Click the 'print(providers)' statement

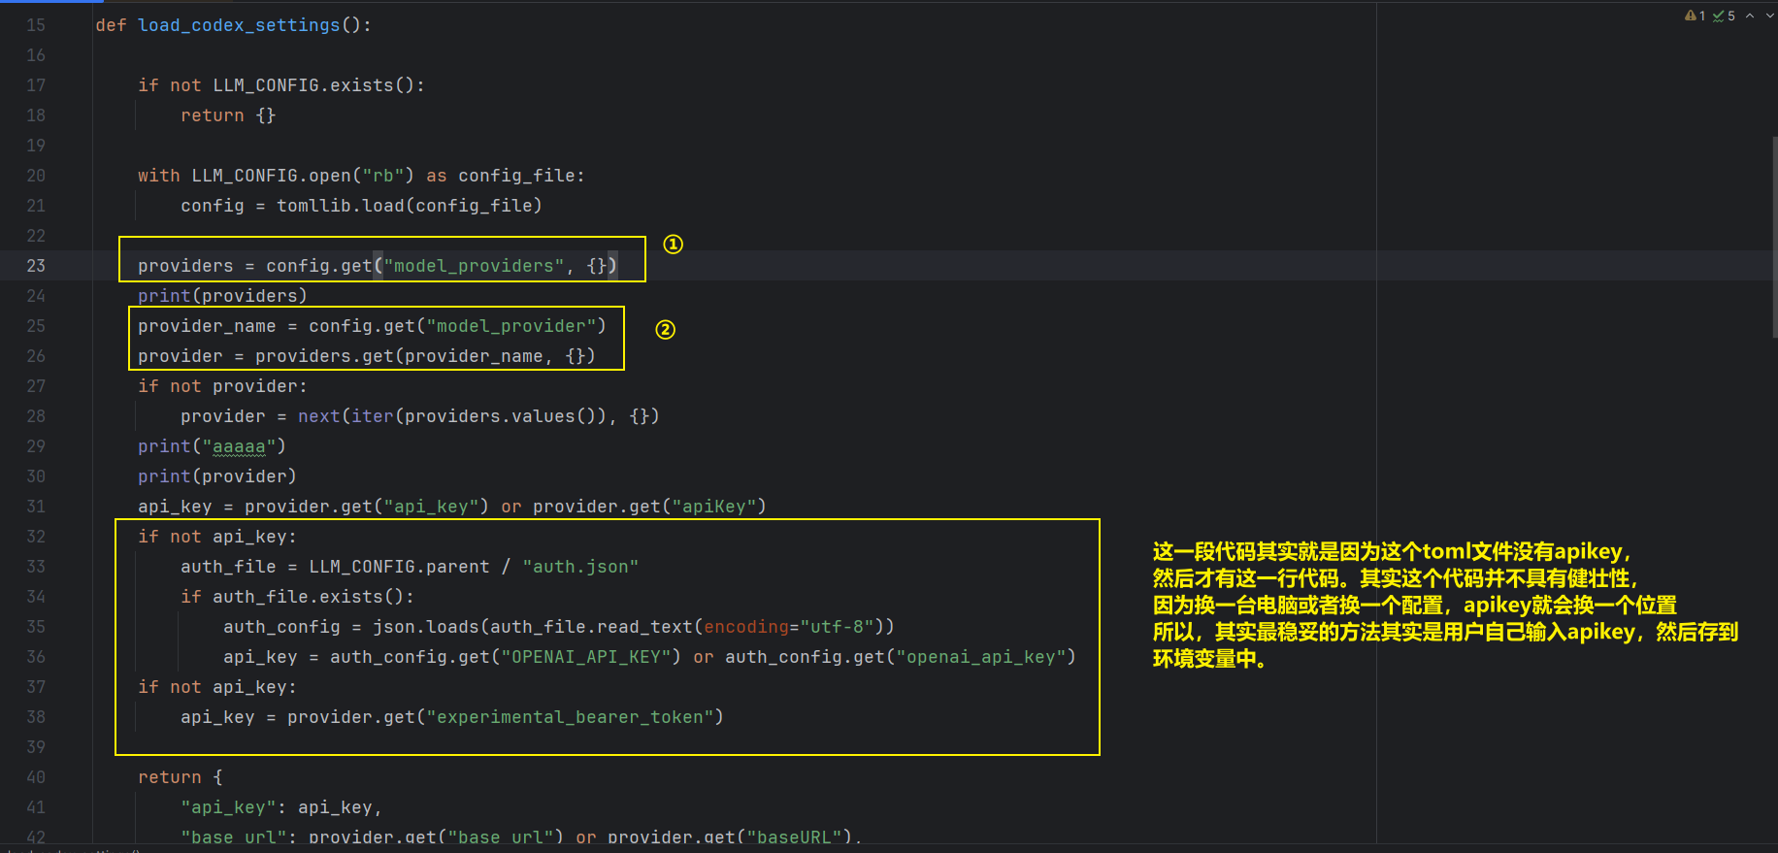tap(222, 296)
